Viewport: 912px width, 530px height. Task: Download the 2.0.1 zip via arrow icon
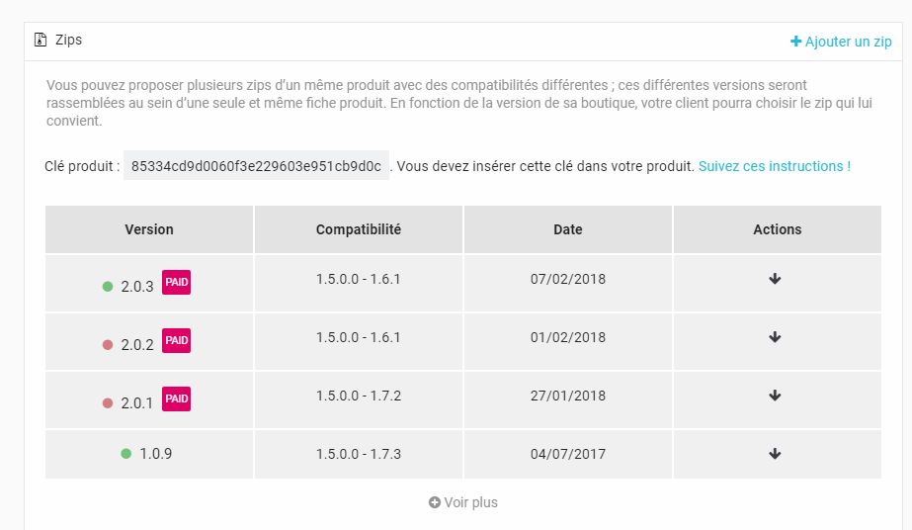pyautogui.click(x=775, y=396)
